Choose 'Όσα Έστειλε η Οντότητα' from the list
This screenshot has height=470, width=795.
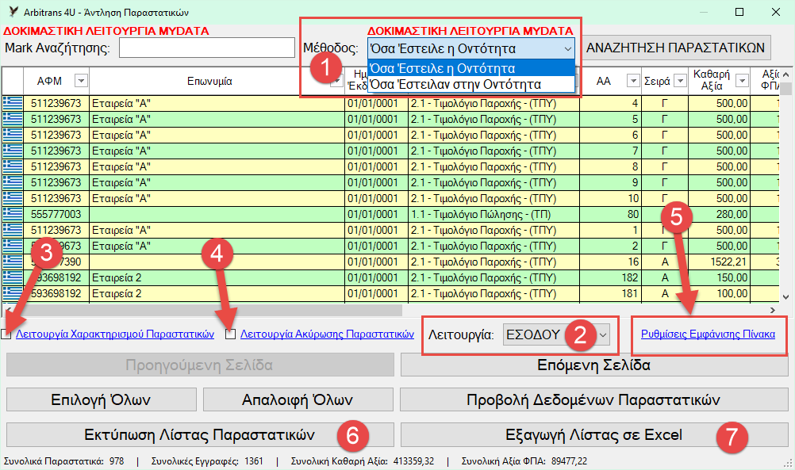(x=471, y=68)
